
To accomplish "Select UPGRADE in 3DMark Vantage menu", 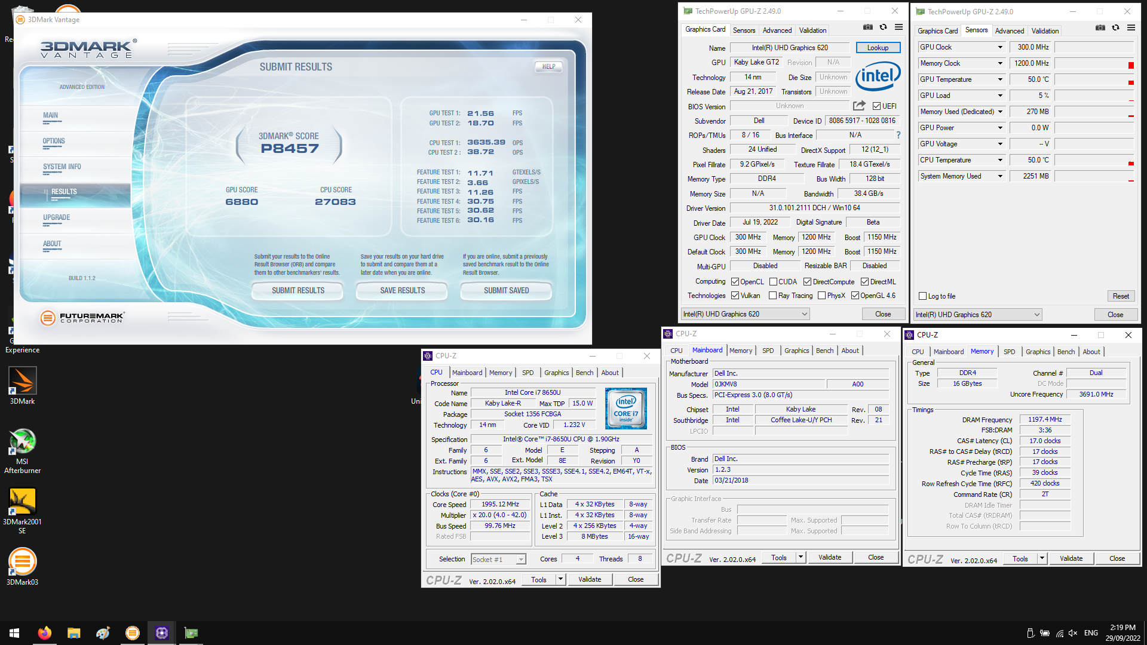I will [56, 217].
